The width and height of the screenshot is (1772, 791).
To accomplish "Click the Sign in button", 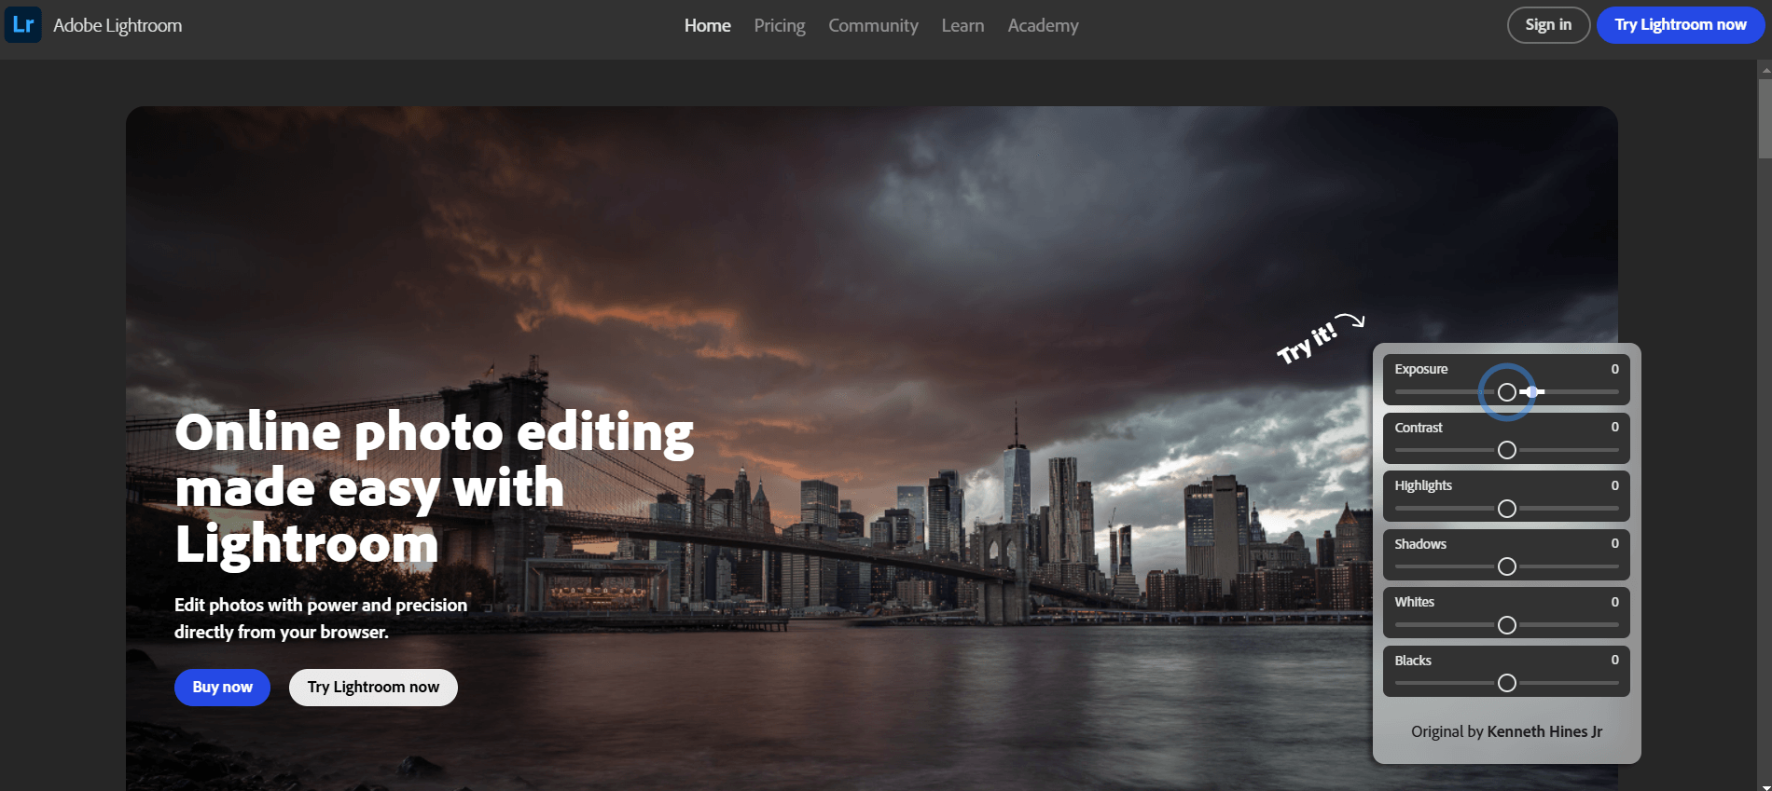I will [x=1548, y=25].
